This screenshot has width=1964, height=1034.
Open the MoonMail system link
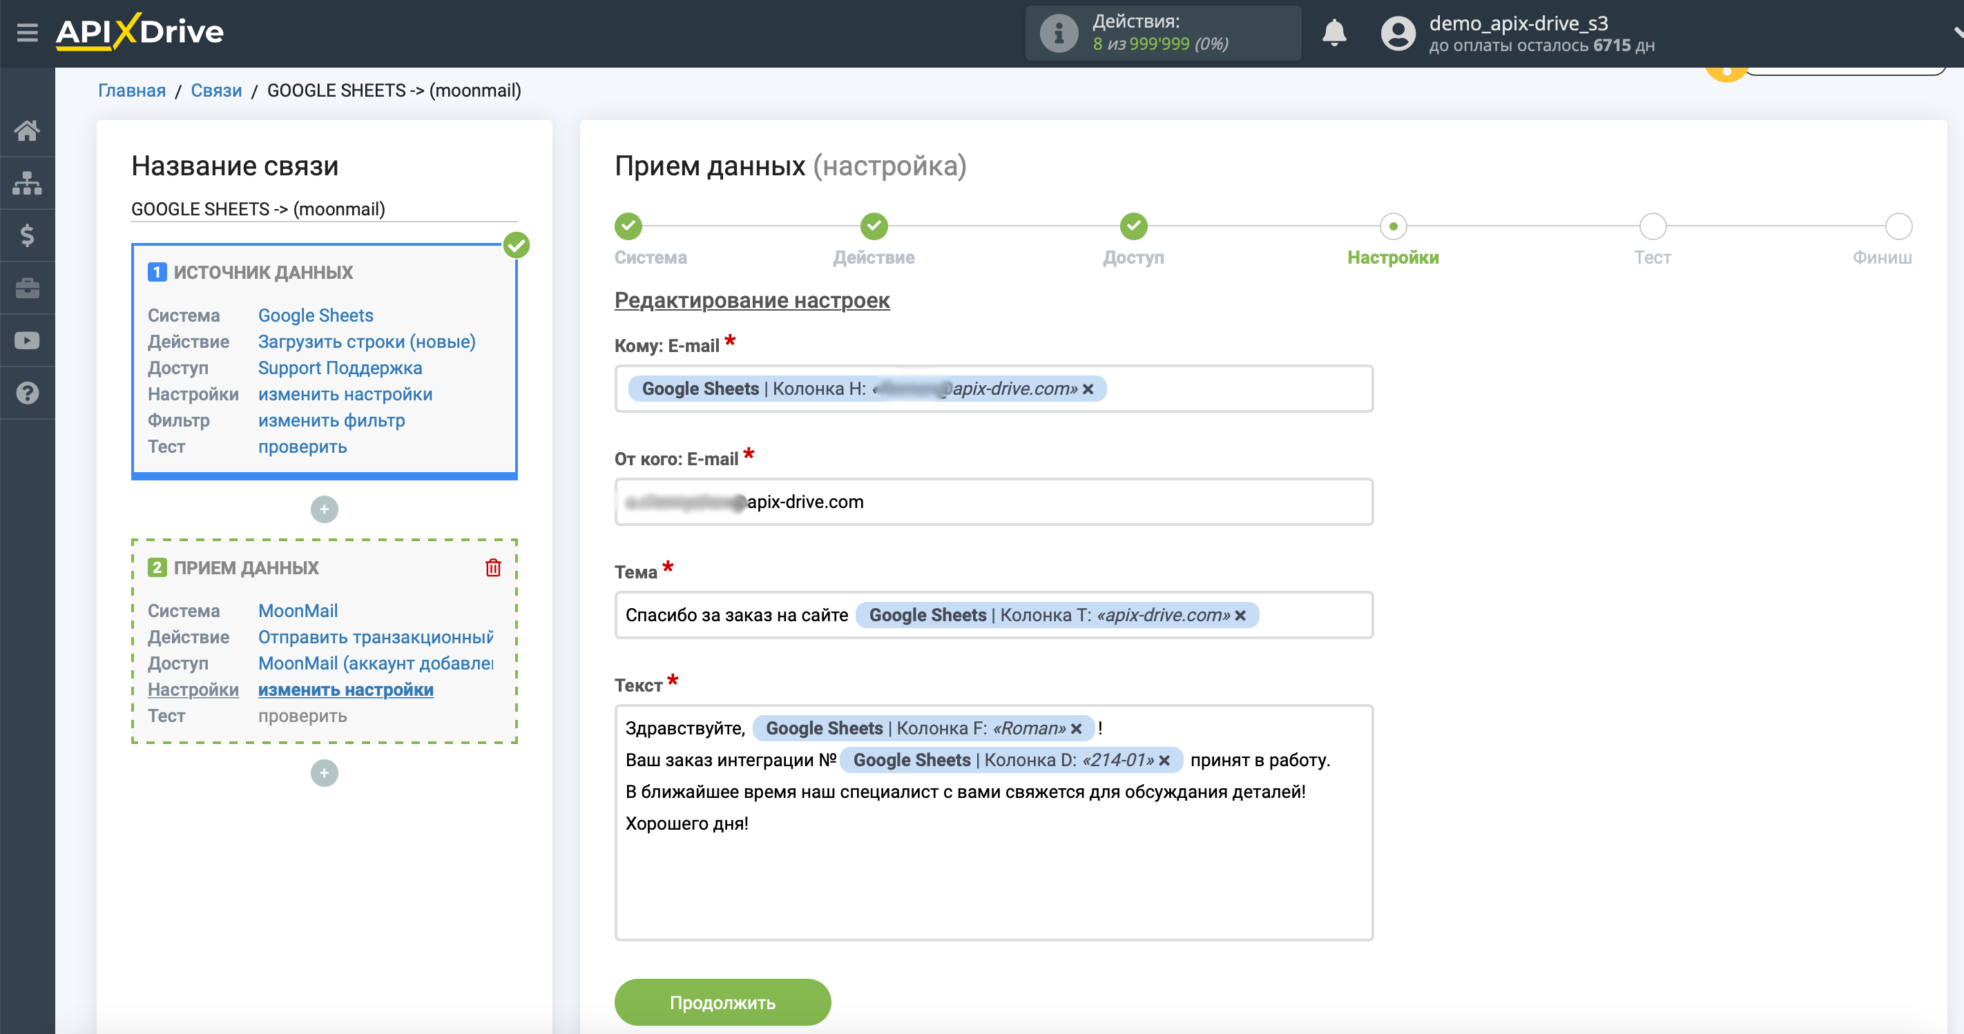point(298,610)
